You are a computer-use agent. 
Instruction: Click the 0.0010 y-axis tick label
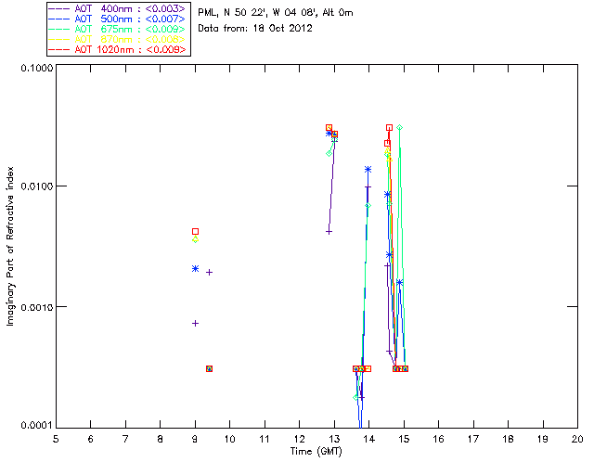pos(36,307)
